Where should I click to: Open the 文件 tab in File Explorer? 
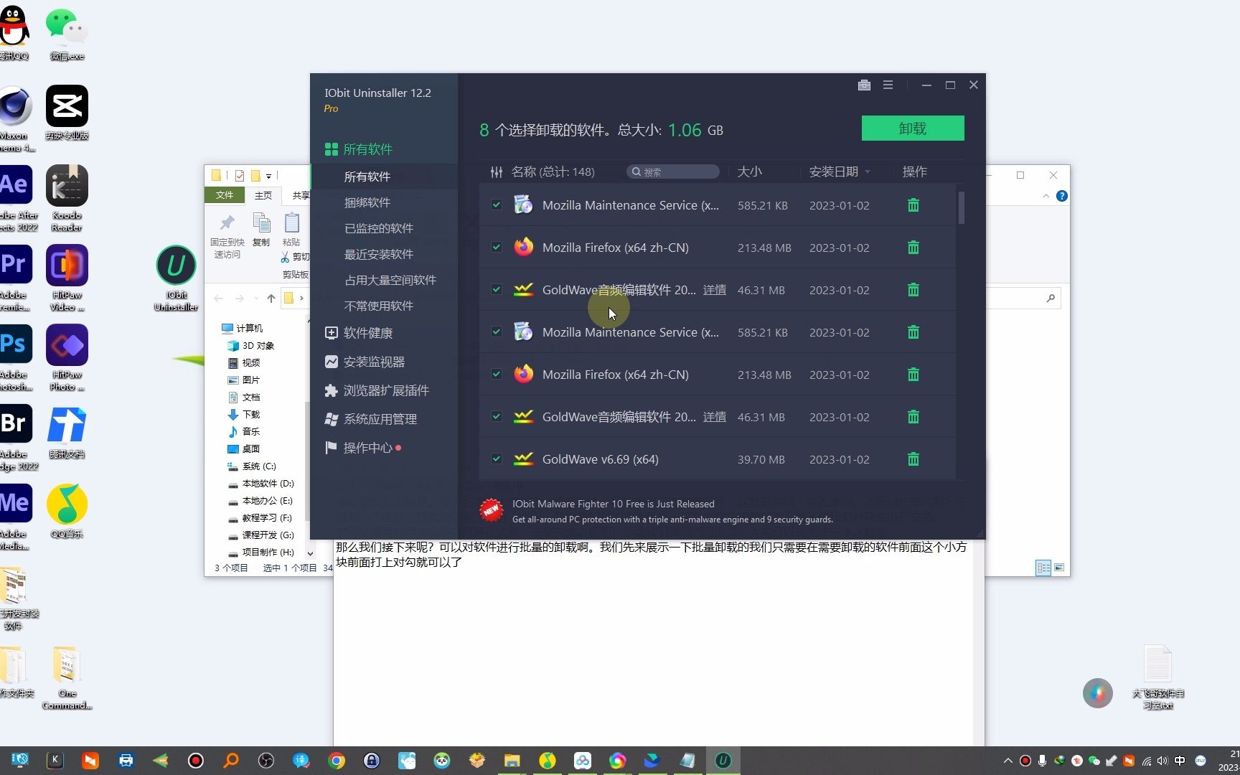coord(225,195)
